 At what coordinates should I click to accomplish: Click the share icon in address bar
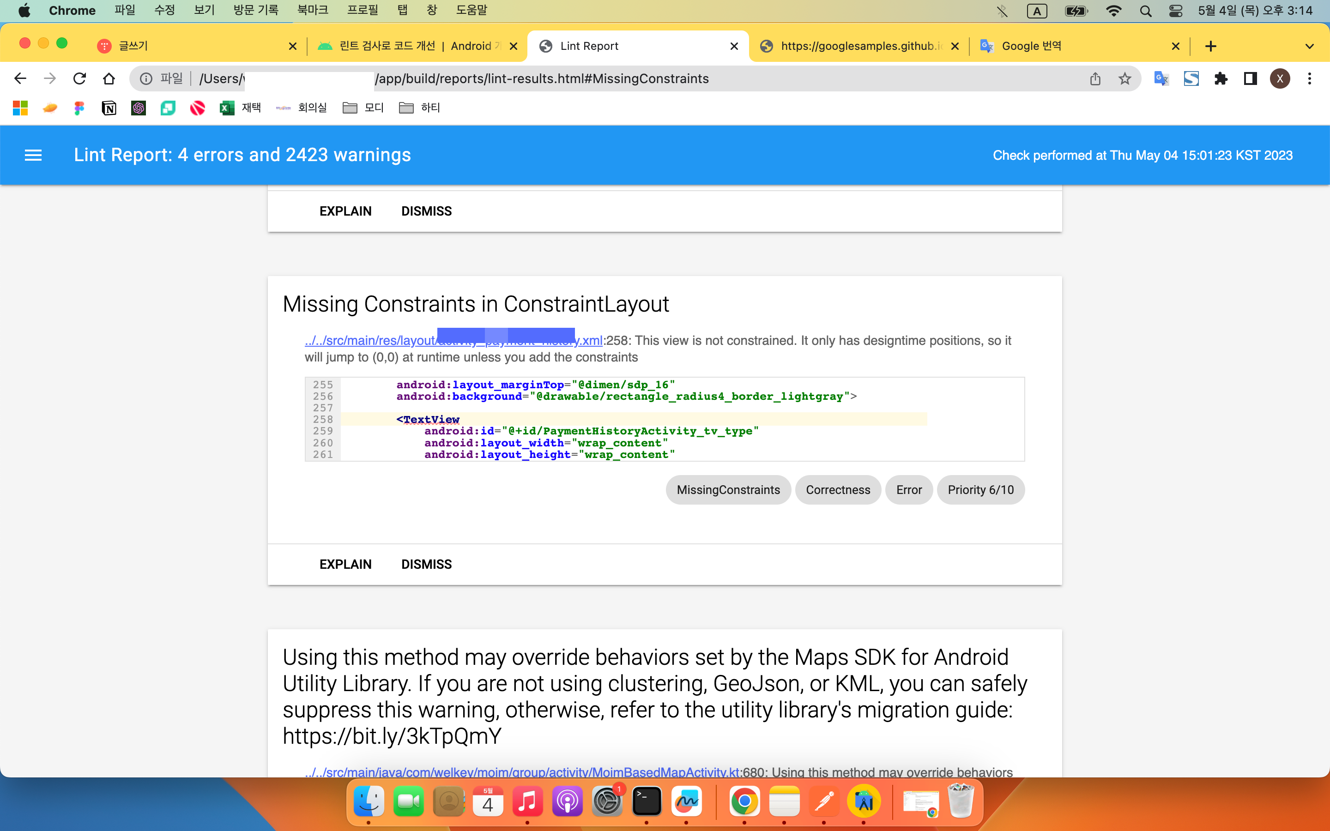tap(1095, 78)
